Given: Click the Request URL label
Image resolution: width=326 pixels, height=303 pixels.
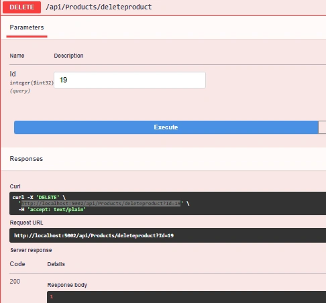Looking at the screenshot, I should [x=26, y=223].
